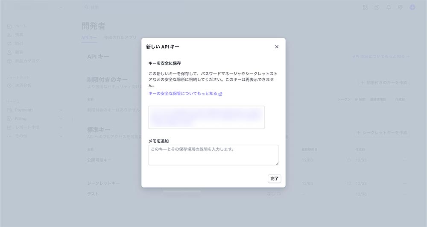Switch to the 作成されたアプリ tab
This screenshot has height=227, width=427.
coord(120,38)
